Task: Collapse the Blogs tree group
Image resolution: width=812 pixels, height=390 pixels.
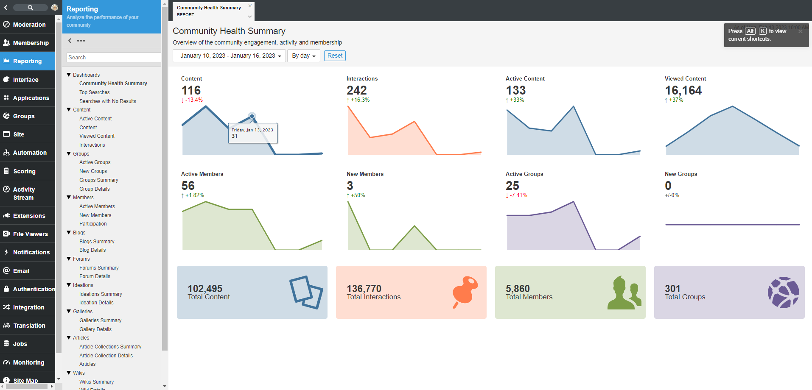Action: [x=69, y=232]
